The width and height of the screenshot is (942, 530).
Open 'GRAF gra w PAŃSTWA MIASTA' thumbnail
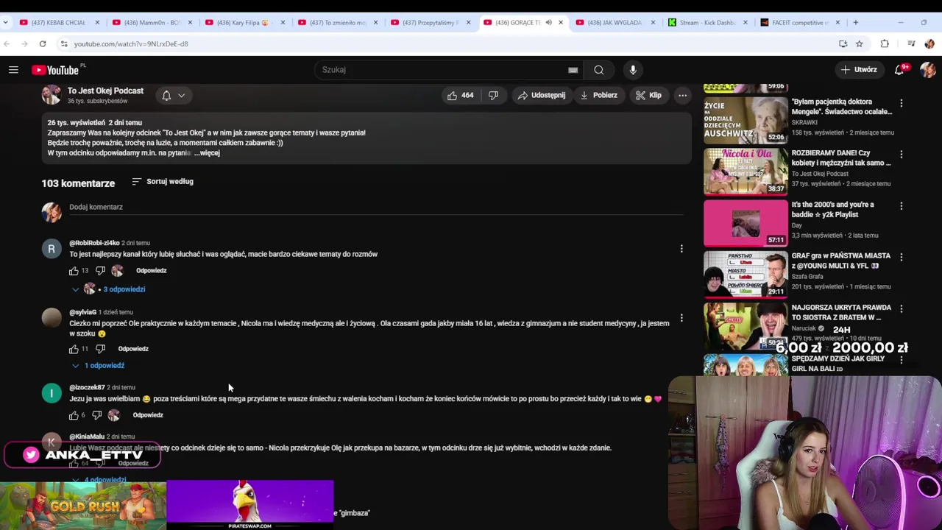745,275
